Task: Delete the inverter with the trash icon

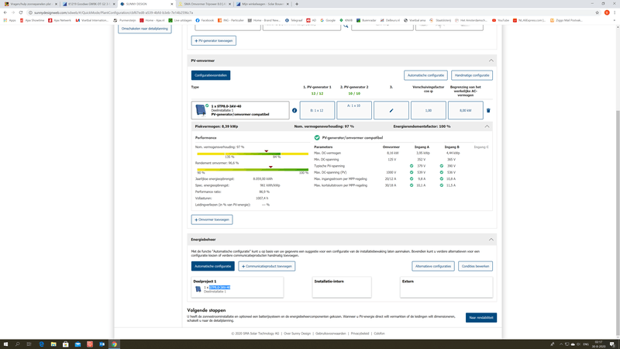Action: 488,110
